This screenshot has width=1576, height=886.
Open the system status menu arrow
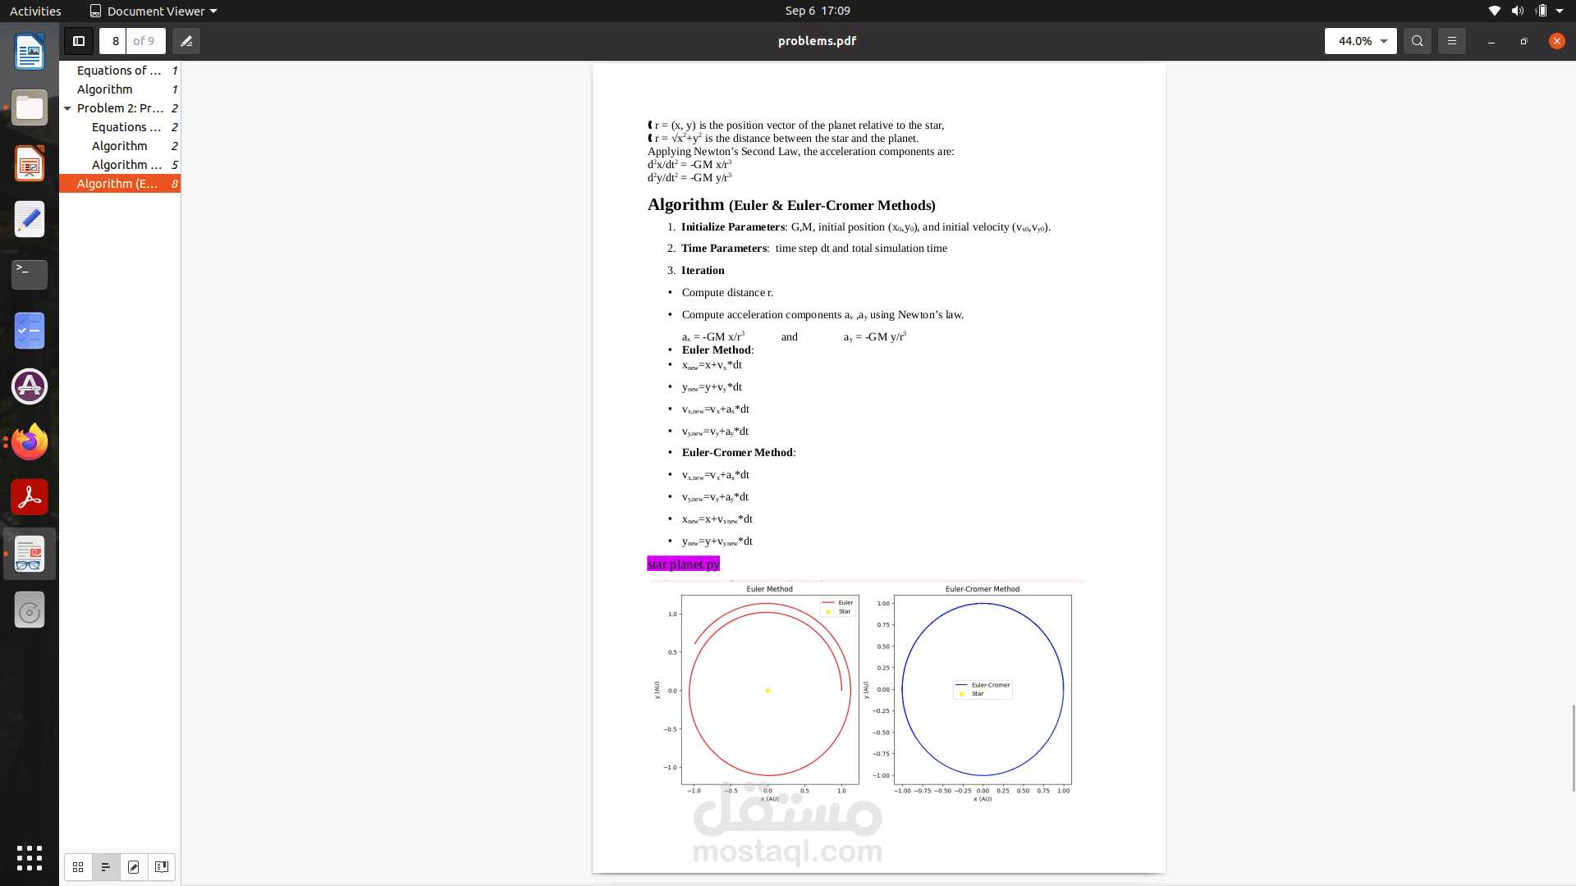1560,11
